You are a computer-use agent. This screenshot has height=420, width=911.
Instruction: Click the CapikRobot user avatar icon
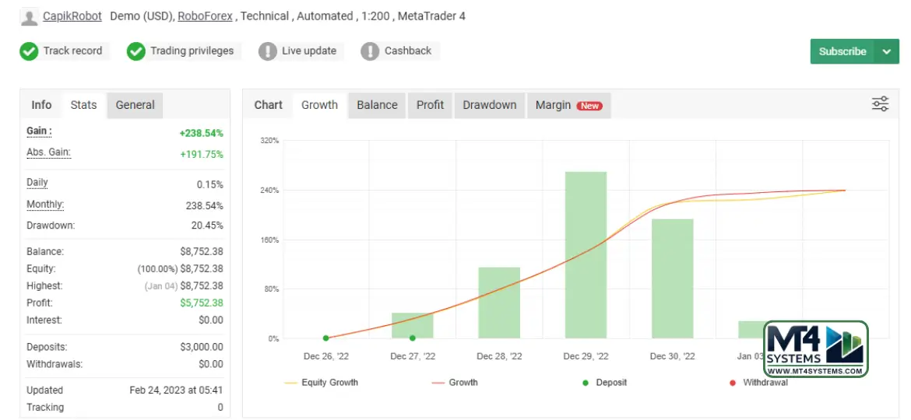(30, 17)
